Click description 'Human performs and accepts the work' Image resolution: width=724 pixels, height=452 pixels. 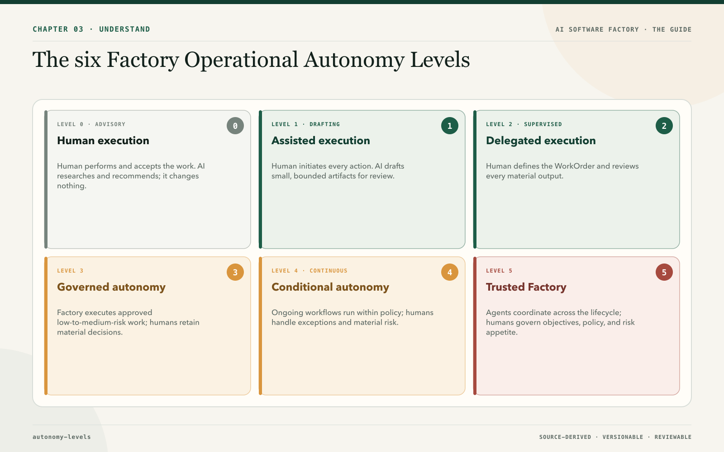[x=131, y=176]
